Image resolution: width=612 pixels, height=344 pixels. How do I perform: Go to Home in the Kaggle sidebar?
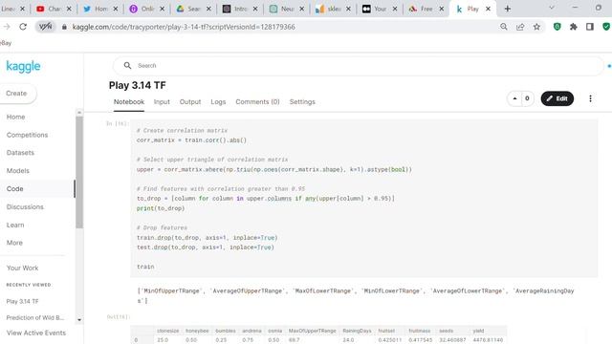15,117
